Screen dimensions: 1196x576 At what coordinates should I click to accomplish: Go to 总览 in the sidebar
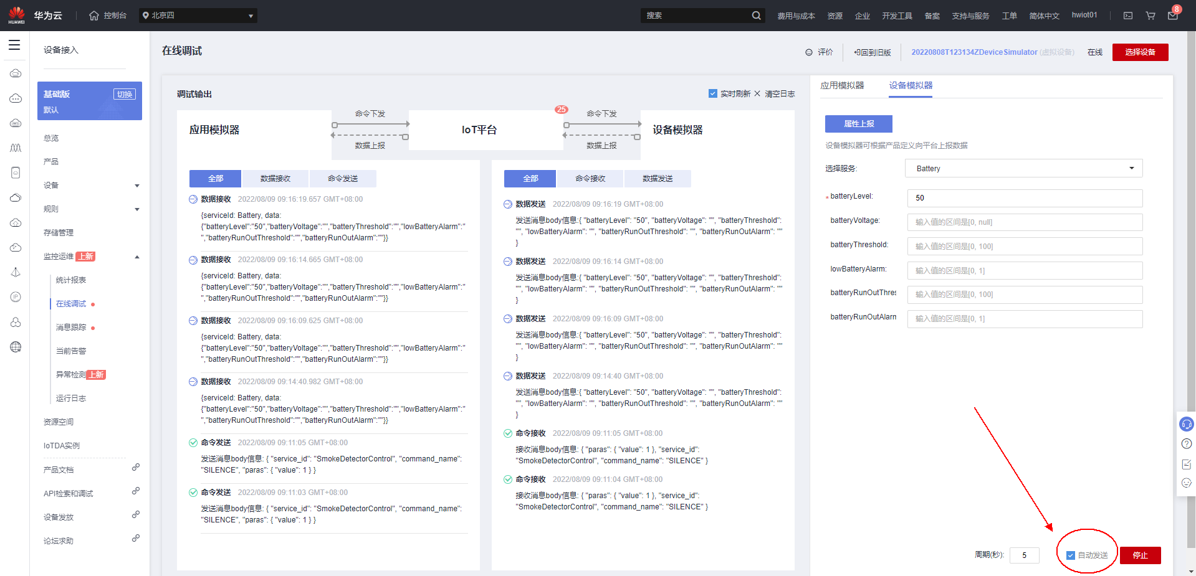point(51,138)
